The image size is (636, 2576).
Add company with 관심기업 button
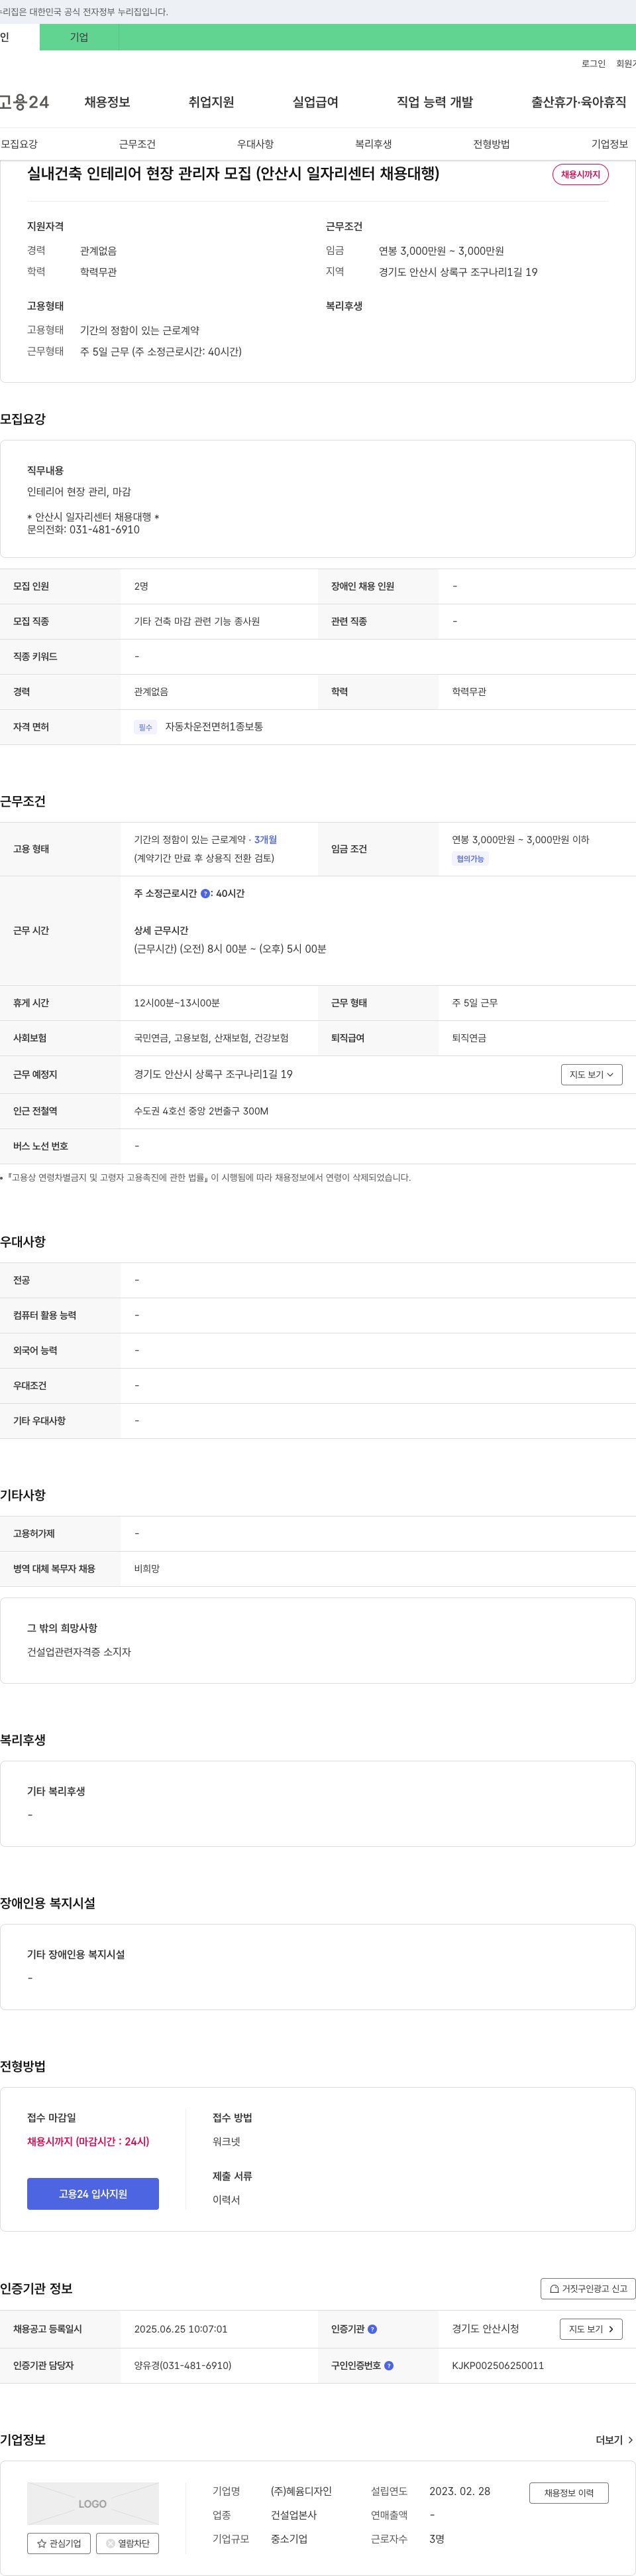[59, 2543]
